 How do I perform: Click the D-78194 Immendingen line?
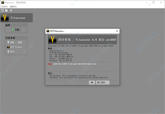[x=59, y=53]
